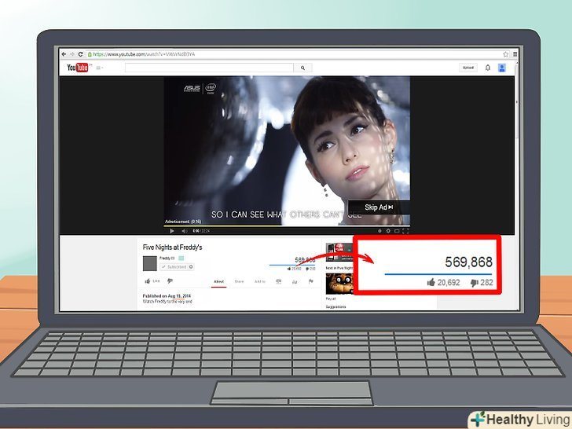Screen dimensions: 572x429
Task: Report the video with the flag icon
Action: 311,281
